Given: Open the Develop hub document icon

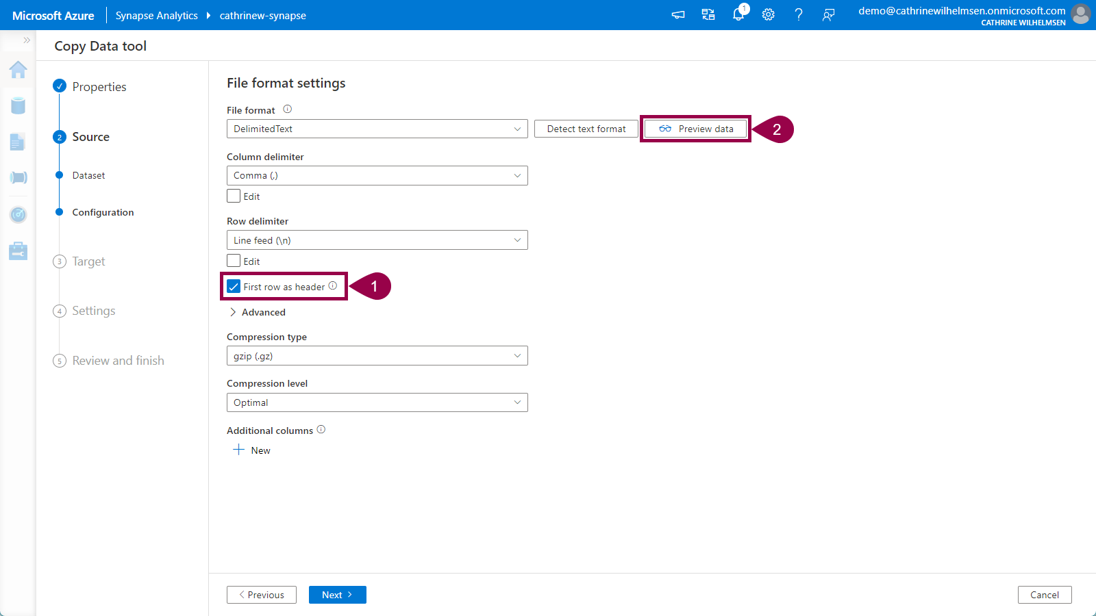Looking at the screenshot, I should (x=18, y=142).
